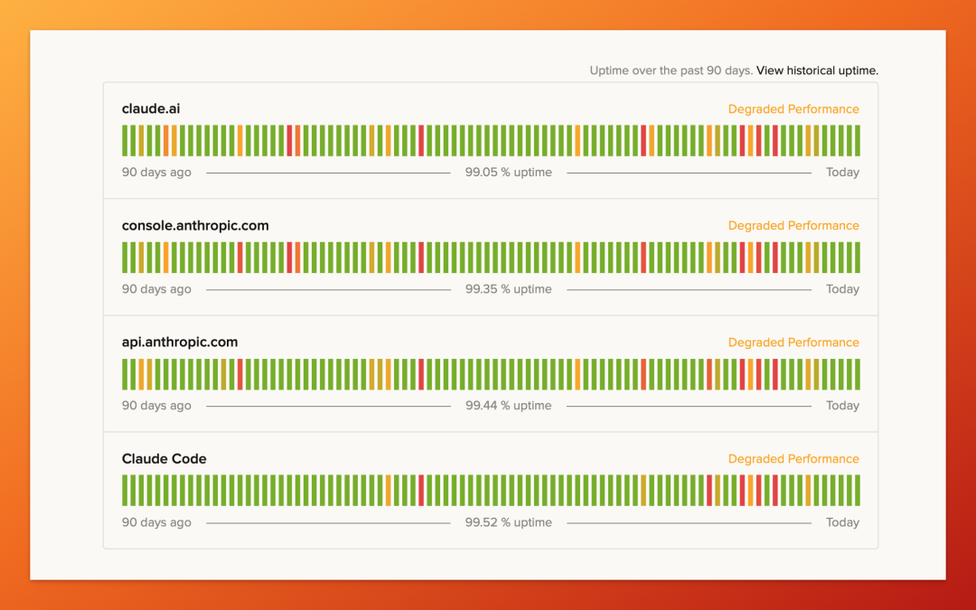Select the Claude Code service name

164,459
